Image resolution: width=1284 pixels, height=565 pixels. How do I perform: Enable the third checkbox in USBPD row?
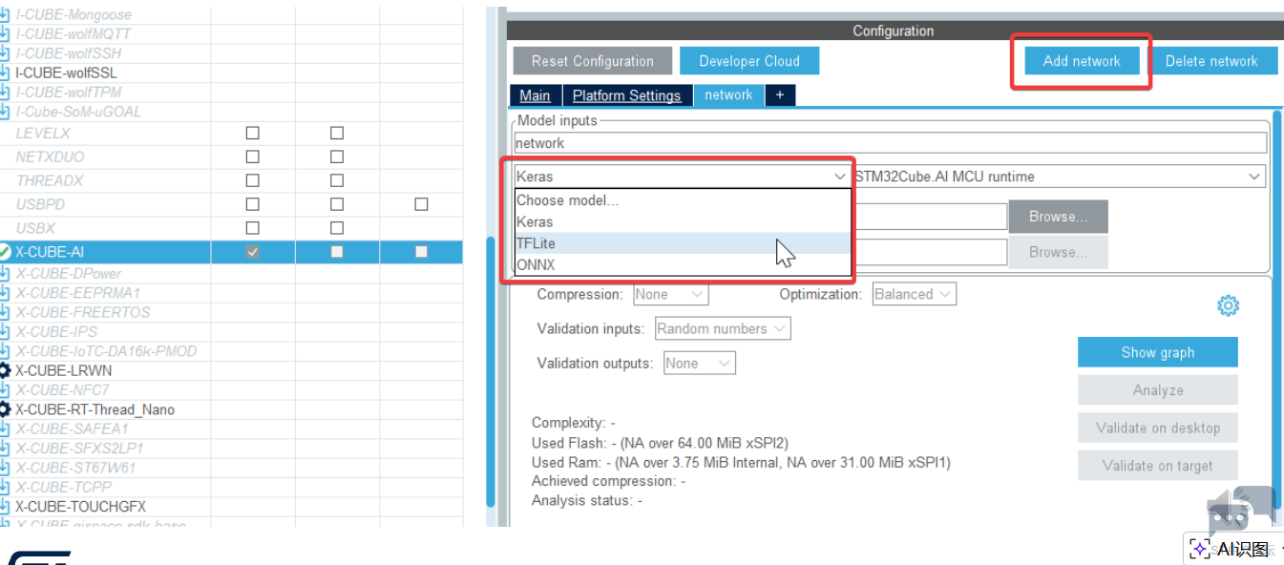(x=421, y=204)
